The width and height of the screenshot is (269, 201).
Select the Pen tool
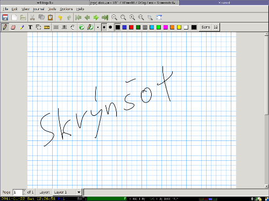pyautogui.click(x=5, y=27)
